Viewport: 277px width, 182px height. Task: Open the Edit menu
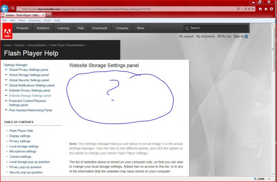click(13, 20)
